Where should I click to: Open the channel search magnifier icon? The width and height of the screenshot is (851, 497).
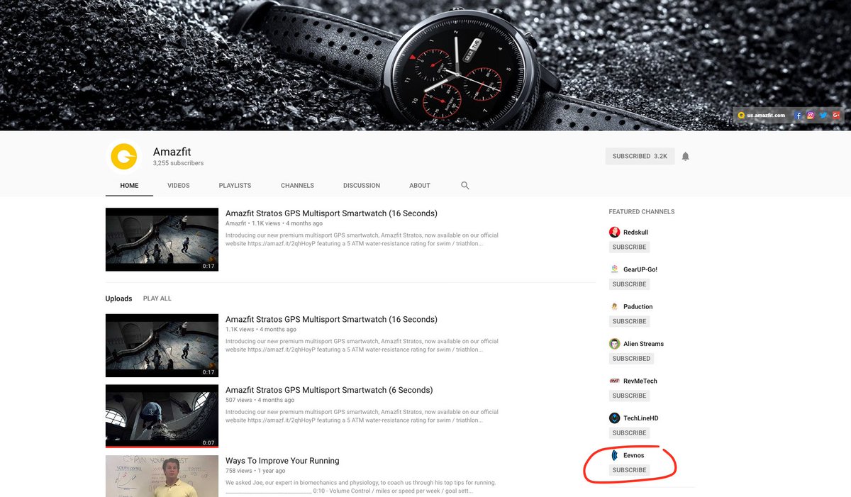pyautogui.click(x=465, y=186)
